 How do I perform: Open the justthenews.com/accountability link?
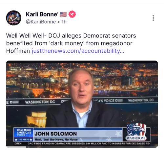click(x=78, y=51)
